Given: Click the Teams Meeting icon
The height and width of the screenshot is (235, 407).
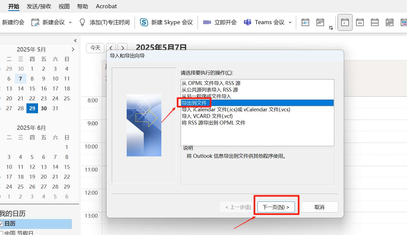Looking at the screenshot, I should pos(248,22).
